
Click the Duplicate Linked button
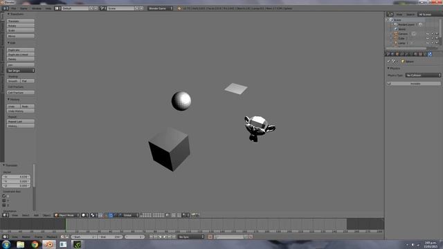(21, 55)
